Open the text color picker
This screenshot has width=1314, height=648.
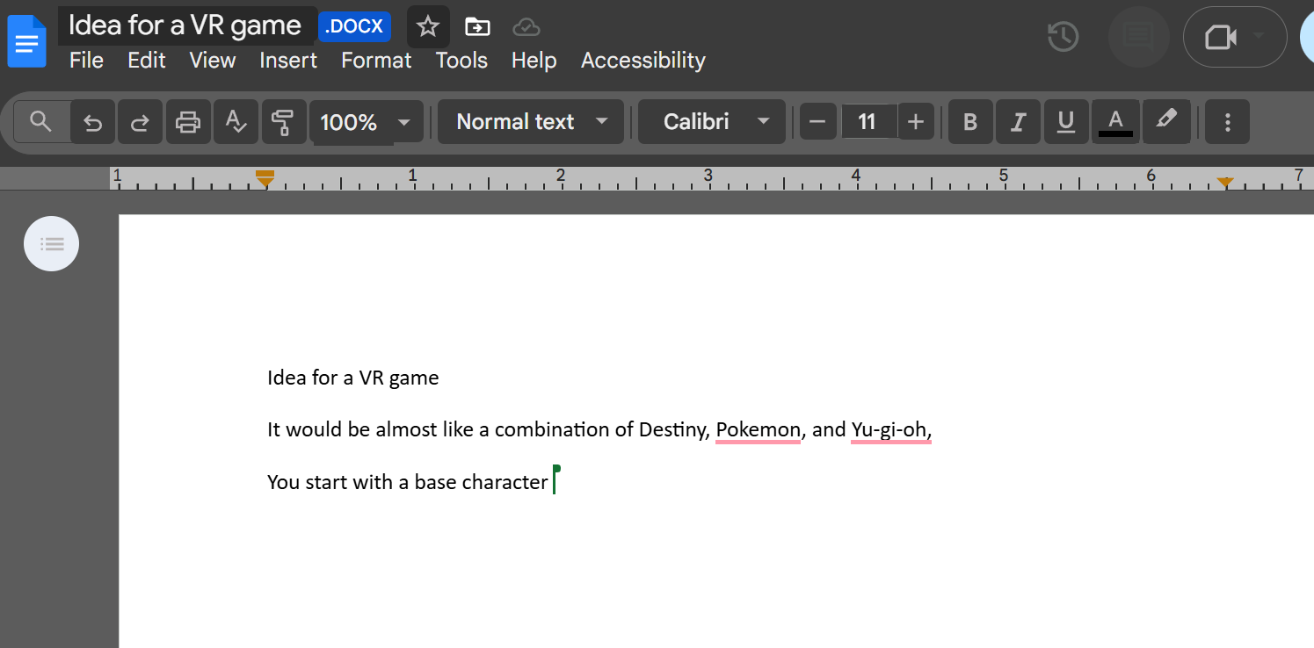point(1115,122)
